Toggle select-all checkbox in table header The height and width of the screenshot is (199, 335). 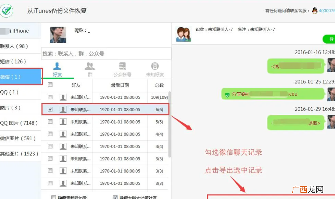pyautogui.click(x=50, y=85)
